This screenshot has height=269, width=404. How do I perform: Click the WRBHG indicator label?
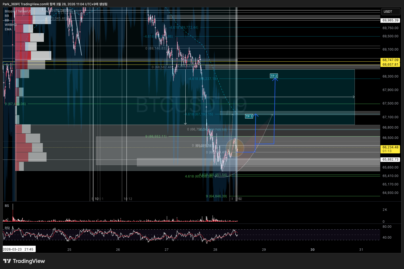click(11, 25)
